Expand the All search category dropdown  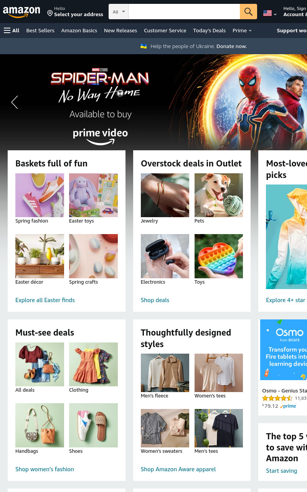click(x=119, y=12)
